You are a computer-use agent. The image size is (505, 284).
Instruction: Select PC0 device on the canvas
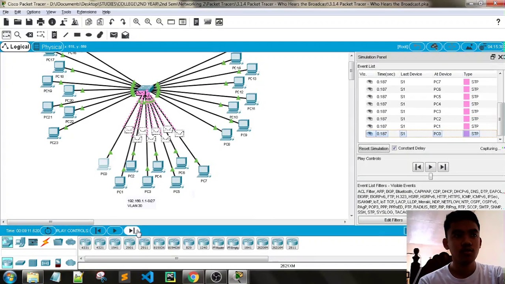pos(103,164)
